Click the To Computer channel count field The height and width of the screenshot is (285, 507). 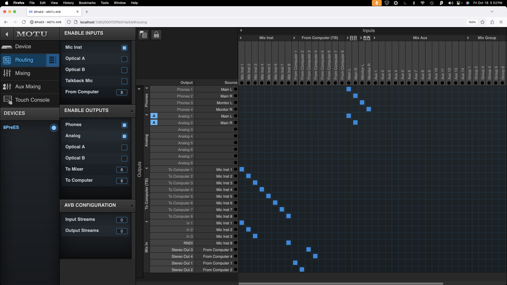pos(122,181)
